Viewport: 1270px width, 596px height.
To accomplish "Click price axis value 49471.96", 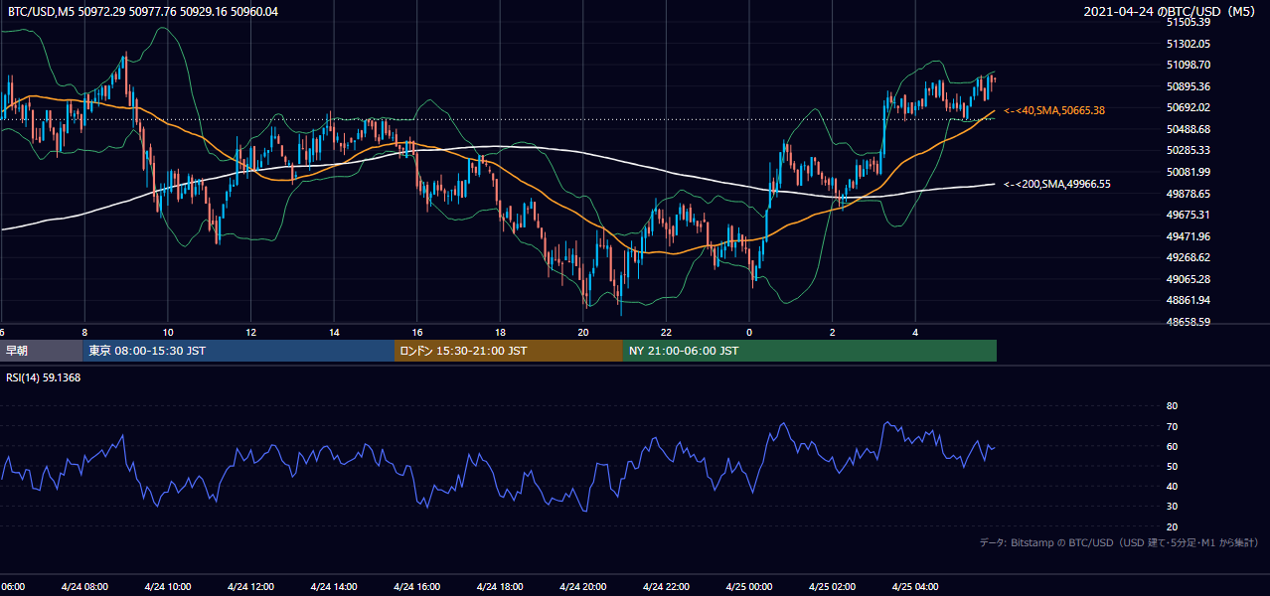I will tap(1188, 236).
